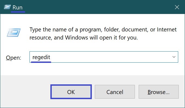Click the "Open:" label

coord(14,58)
